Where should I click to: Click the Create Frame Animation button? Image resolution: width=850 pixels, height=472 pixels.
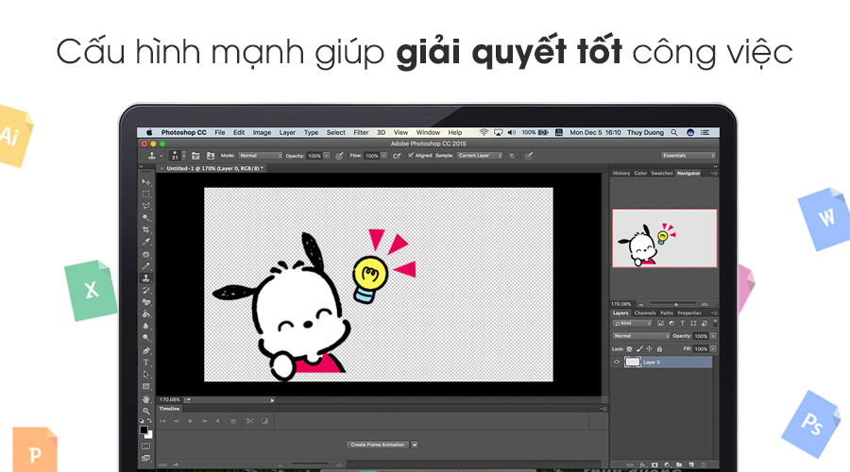click(377, 444)
